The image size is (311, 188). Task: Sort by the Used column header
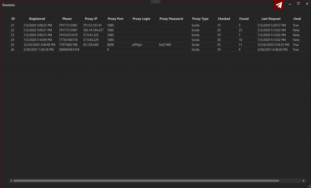click(x=297, y=19)
